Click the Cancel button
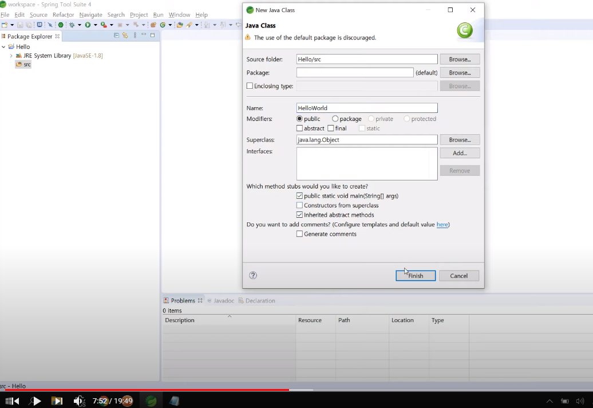Screen dimensions: 593x408 click(458, 276)
